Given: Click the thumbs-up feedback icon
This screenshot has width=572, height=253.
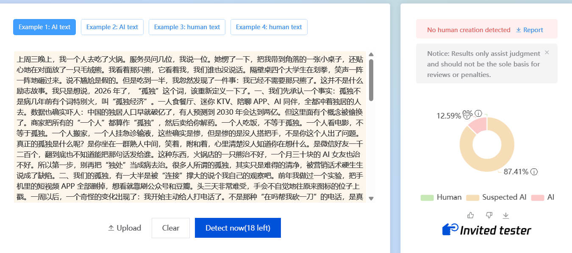Looking at the screenshot, I should pyautogui.click(x=471, y=215).
